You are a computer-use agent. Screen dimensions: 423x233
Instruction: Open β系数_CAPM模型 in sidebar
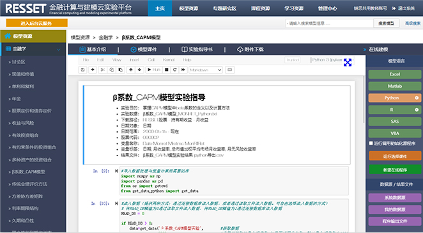pos(28,172)
